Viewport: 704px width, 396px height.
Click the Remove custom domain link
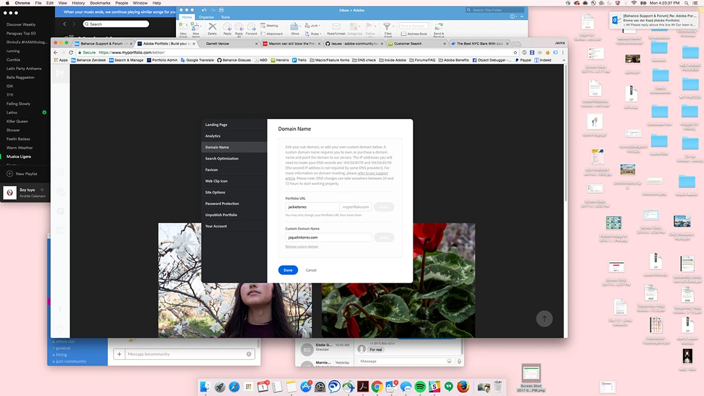point(301,246)
